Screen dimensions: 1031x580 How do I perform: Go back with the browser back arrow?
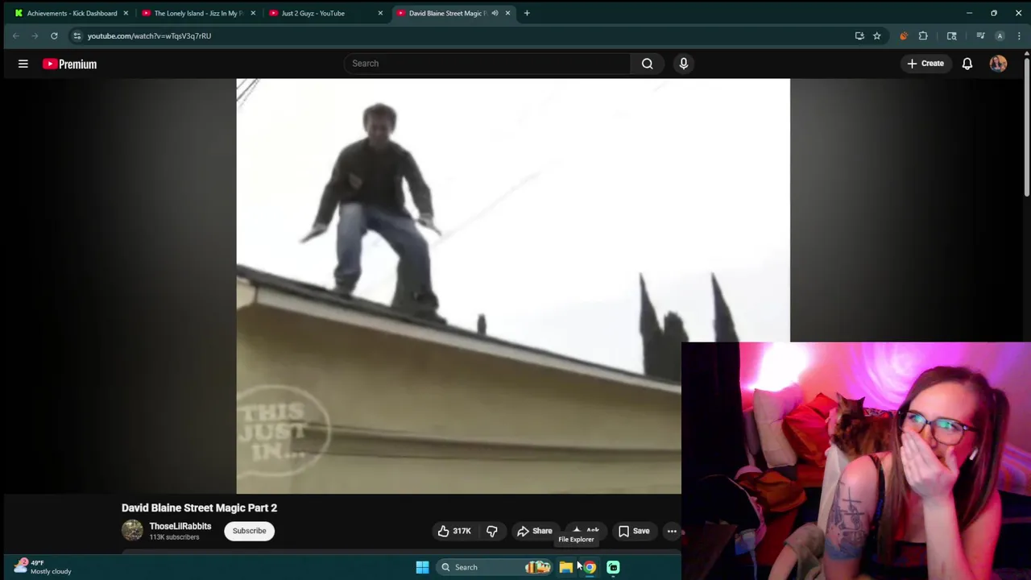tap(15, 35)
